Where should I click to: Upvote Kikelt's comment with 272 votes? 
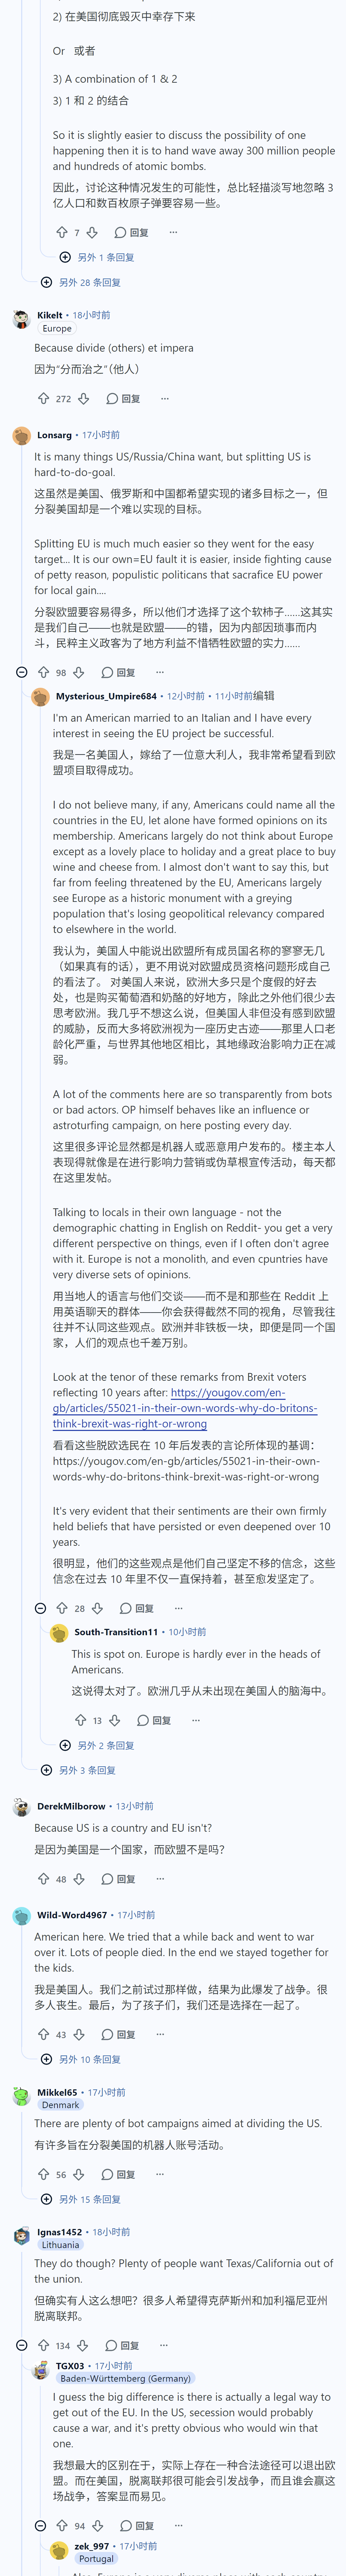pyautogui.click(x=43, y=398)
